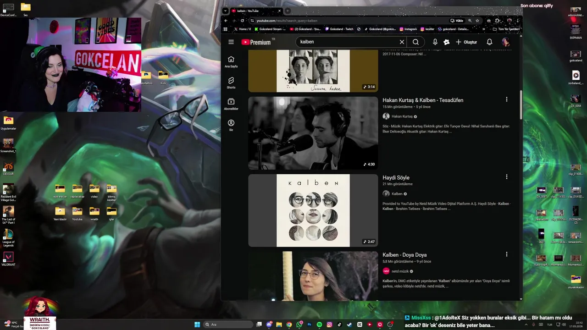Screen dimensions: 587x330
Task: Click the YouTube search magnifier button
Action: [x=415, y=42]
